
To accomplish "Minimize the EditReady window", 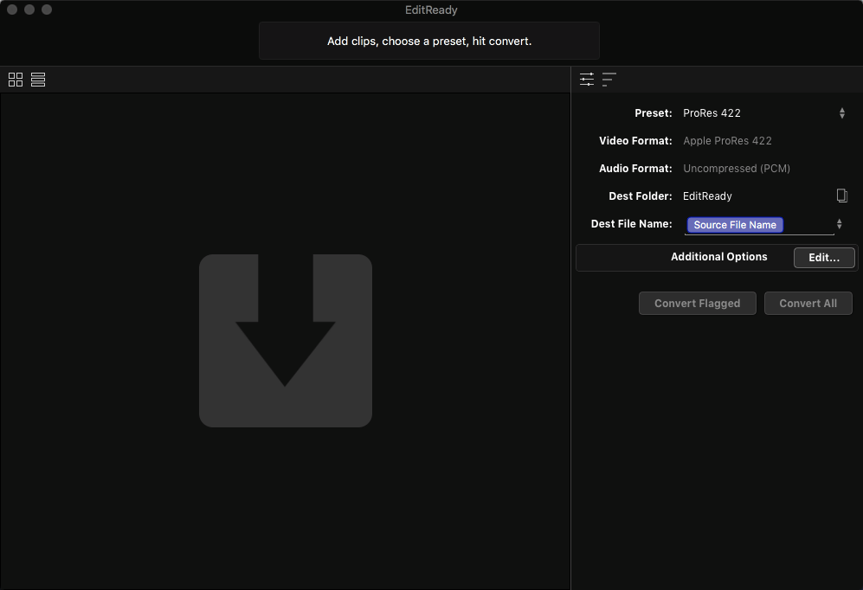I will 29,10.
